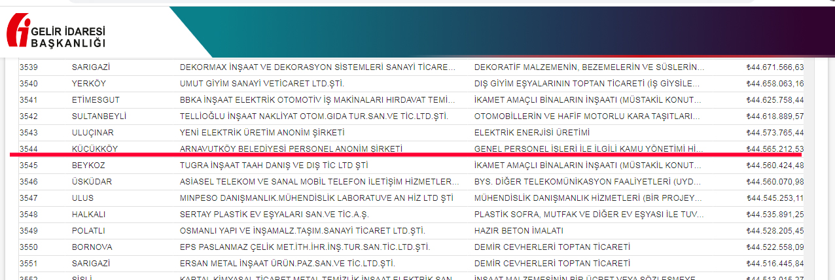Select Dekormax İnşaat ve Dekorasyon company row
The width and height of the screenshot is (835, 280).
[411, 67]
